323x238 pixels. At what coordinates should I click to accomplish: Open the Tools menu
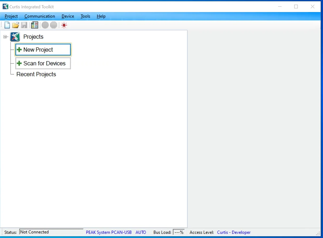85,16
